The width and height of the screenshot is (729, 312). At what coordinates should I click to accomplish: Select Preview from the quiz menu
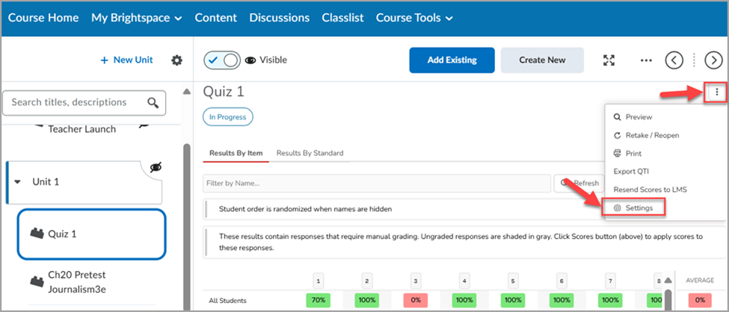(639, 117)
